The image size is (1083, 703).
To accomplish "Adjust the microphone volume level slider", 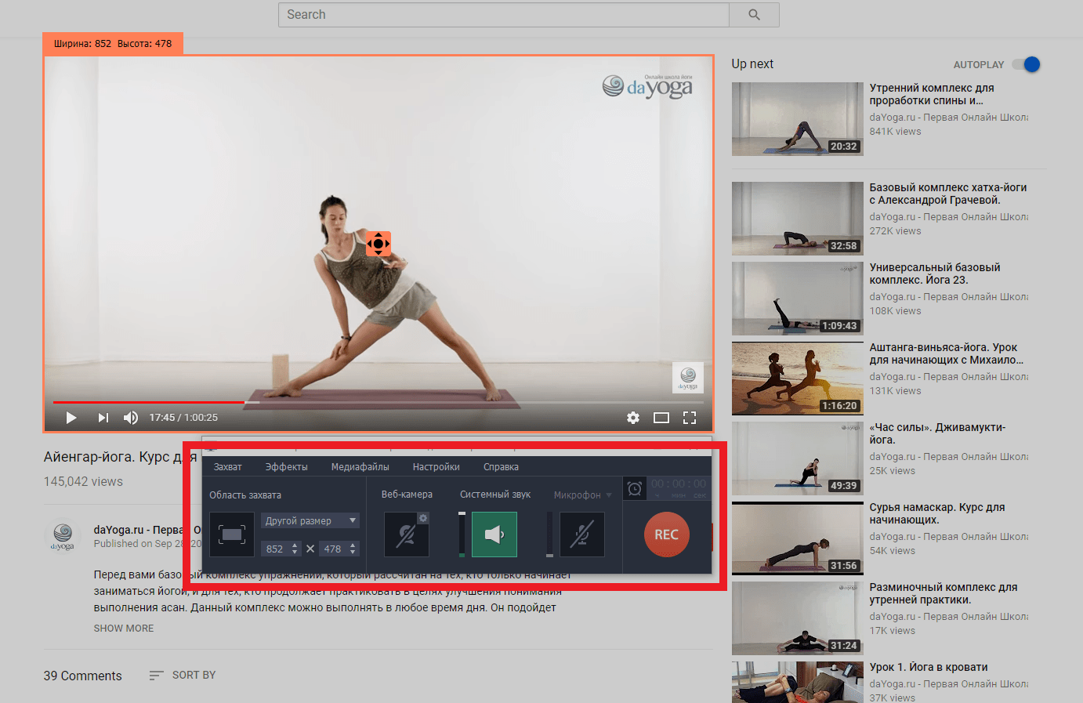I will point(549,534).
